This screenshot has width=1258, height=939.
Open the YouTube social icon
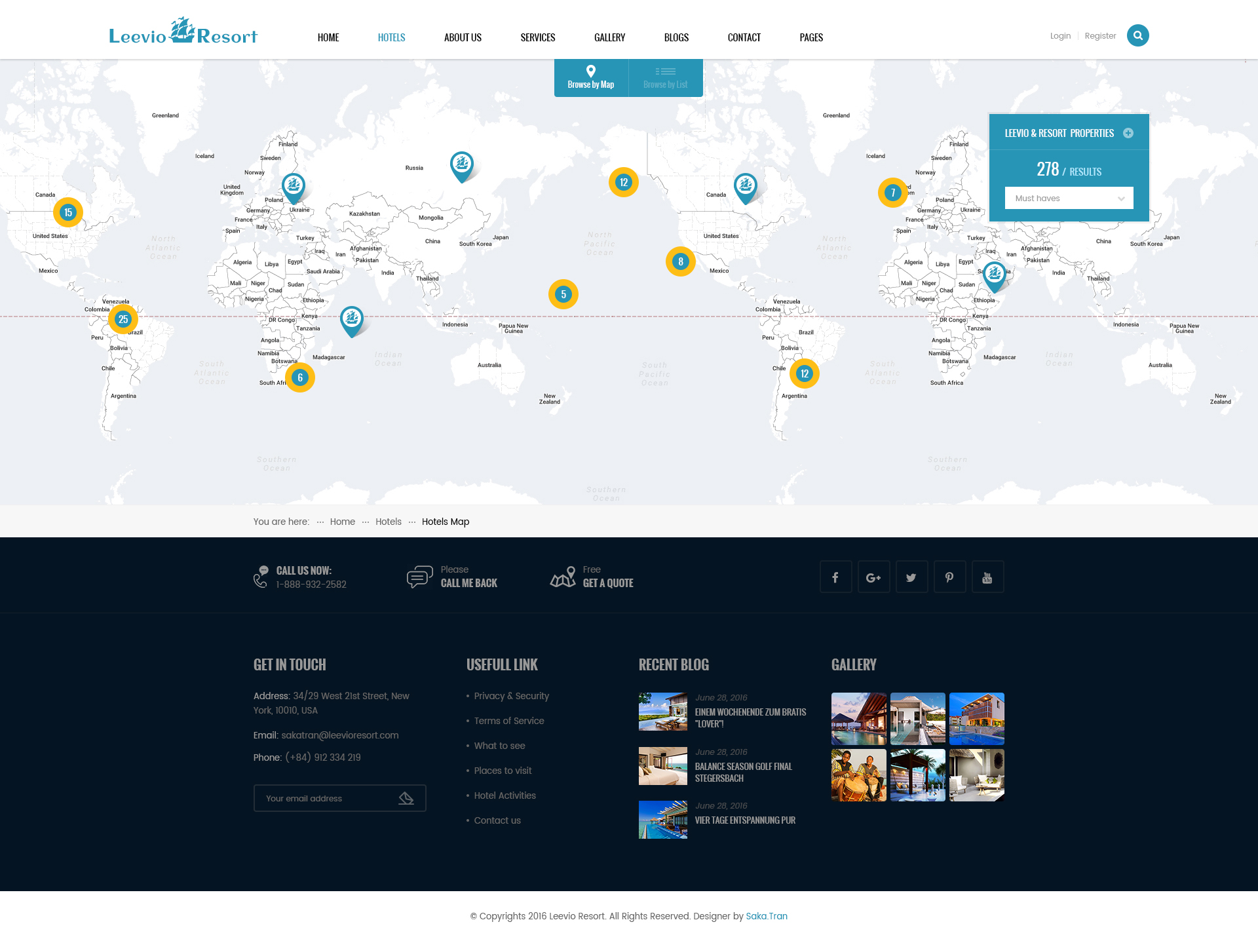point(987,577)
